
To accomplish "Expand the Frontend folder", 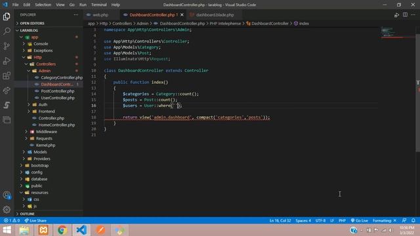I will (47, 111).
